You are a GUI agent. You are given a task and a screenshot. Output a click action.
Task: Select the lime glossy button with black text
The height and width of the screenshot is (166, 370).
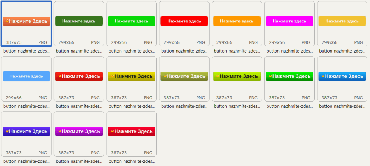237,76
